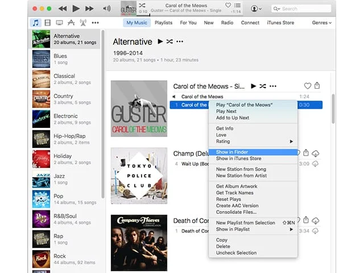Open the account user menu

(256, 9)
